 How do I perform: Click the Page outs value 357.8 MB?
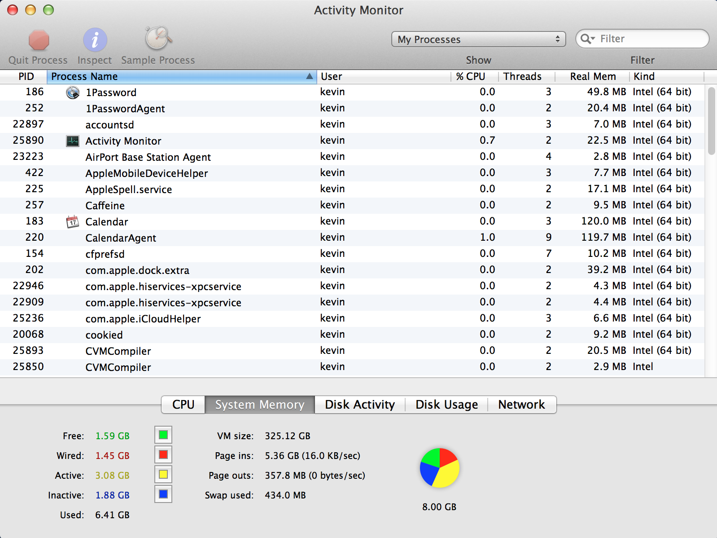(x=285, y=476)
